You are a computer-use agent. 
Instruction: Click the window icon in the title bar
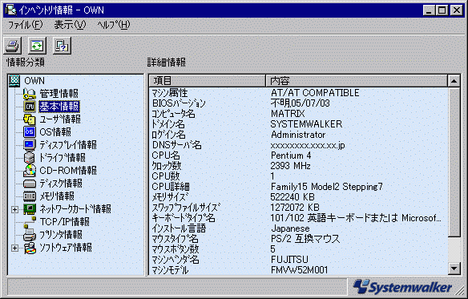(x=10, y=10)
